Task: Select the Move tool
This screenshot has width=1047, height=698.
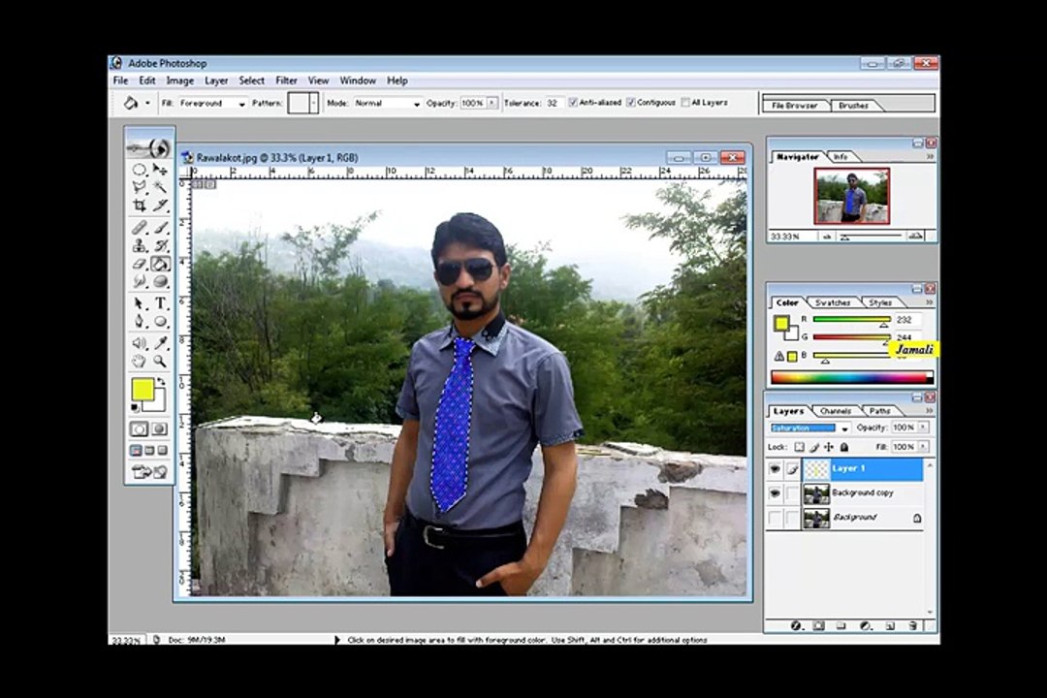Action: (x=160, y=170)
